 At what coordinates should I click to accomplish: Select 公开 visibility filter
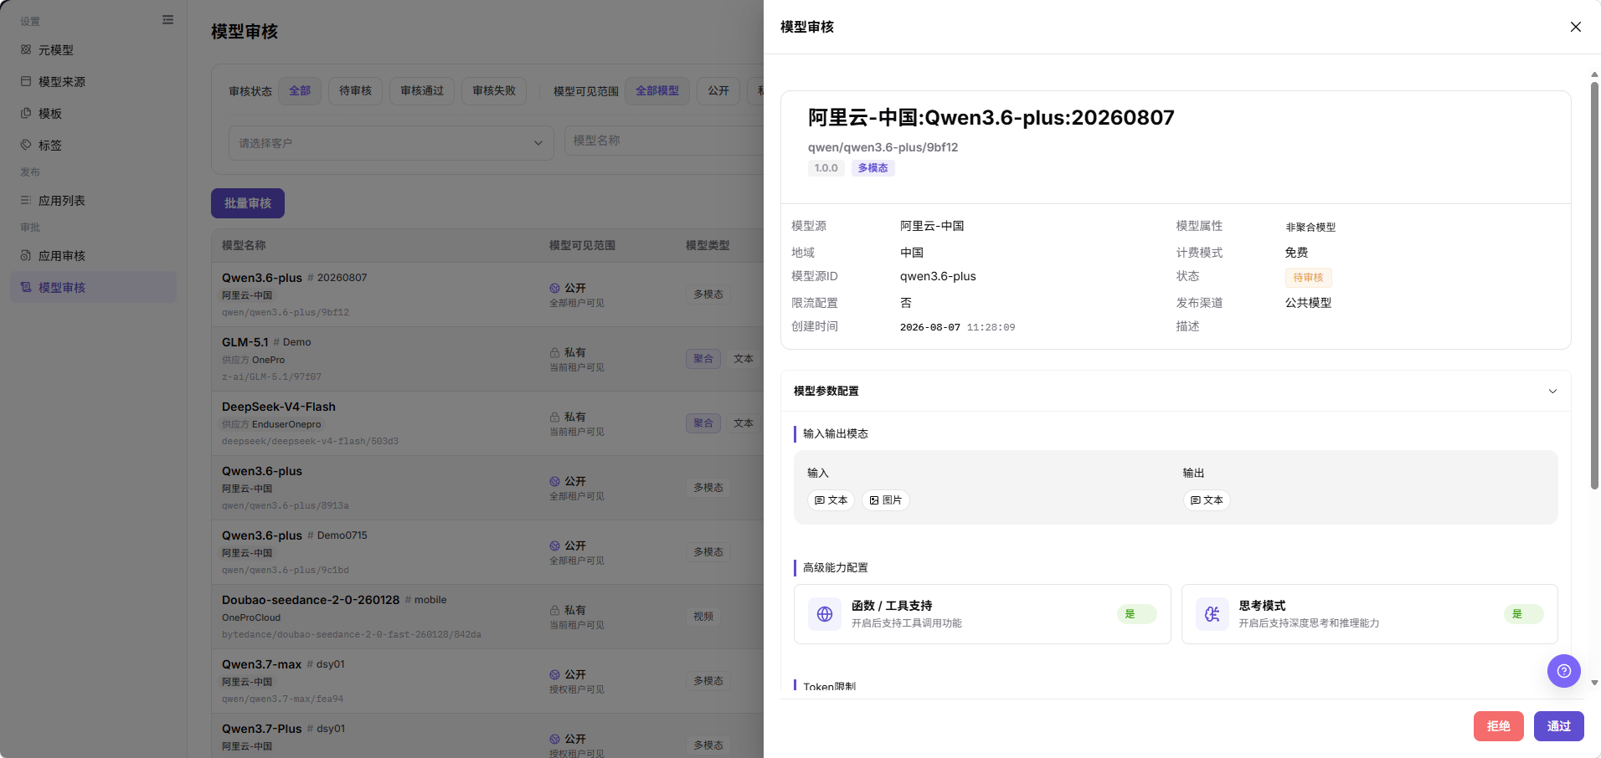718,90
